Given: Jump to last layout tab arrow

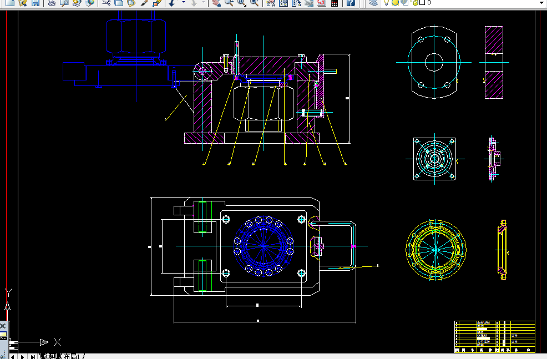Looking at the screenshot, I should click(x=33, y=357).
